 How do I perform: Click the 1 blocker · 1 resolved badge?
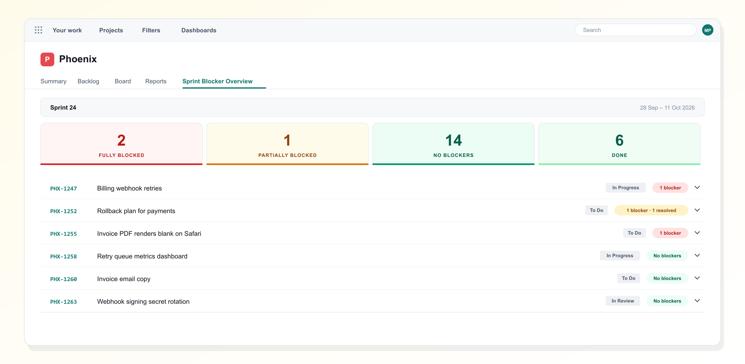coord(651,210)
